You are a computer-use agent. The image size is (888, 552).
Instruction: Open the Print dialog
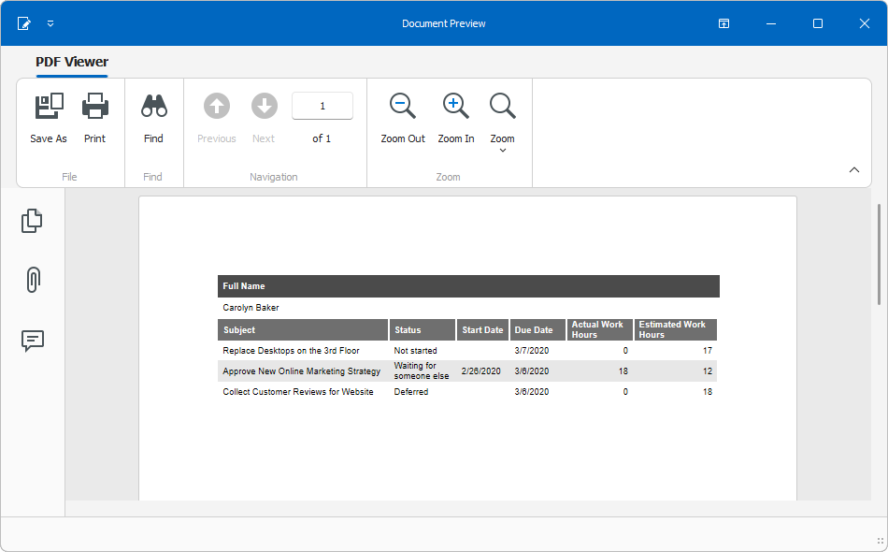[x=94, y=117]
